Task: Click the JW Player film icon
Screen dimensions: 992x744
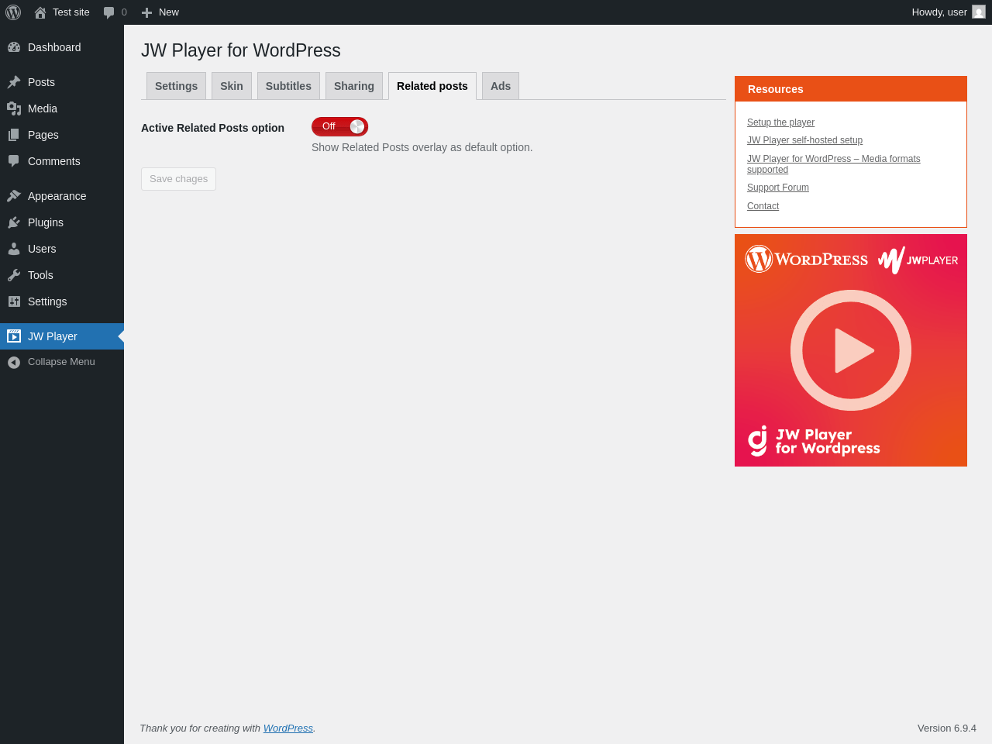Action: 14,336
